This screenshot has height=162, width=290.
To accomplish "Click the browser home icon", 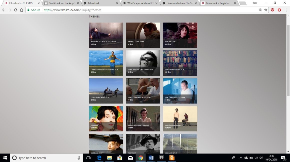I will [x=21, y=10].
